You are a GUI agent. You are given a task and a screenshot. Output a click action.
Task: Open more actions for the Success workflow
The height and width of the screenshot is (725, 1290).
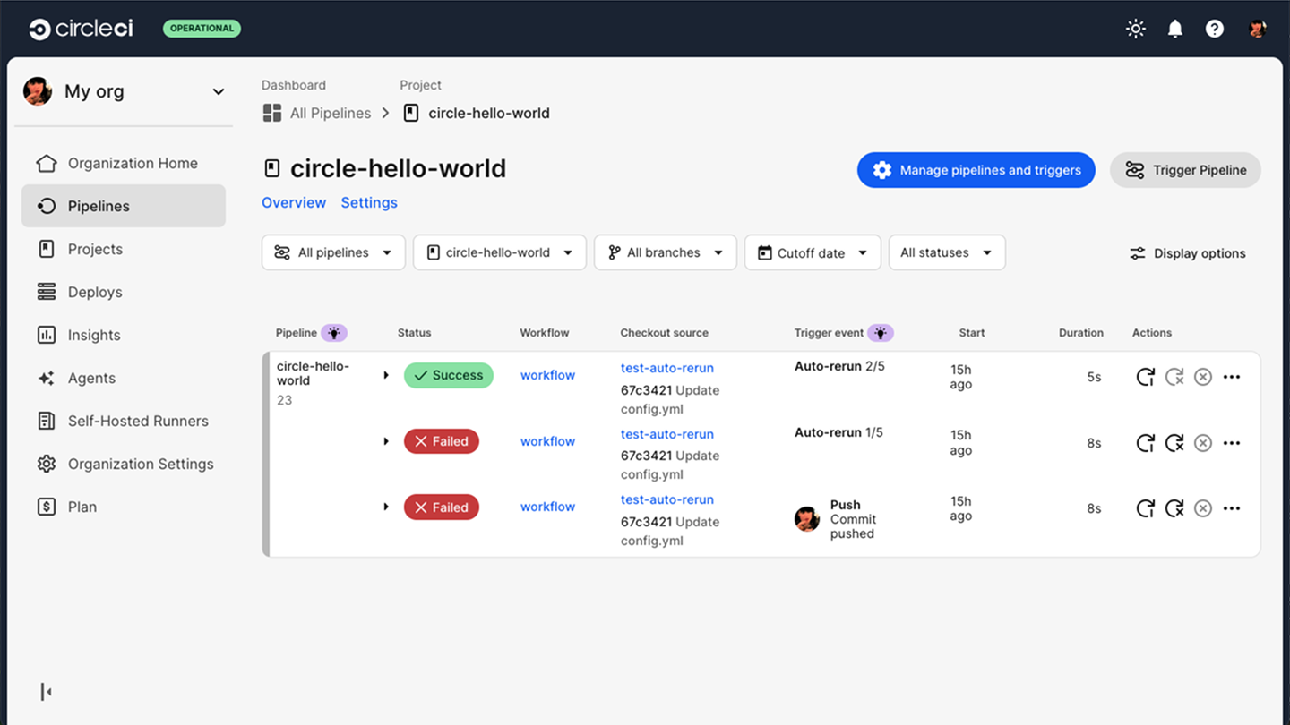pos(1232,377)
